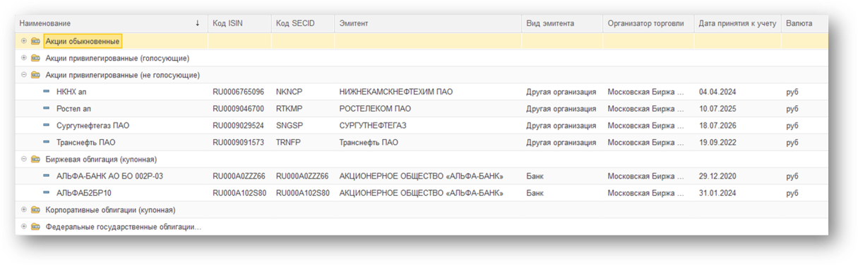
Task: Click folder icon of Корпоративные облигации (купонная)
Action: pos(35,210)
